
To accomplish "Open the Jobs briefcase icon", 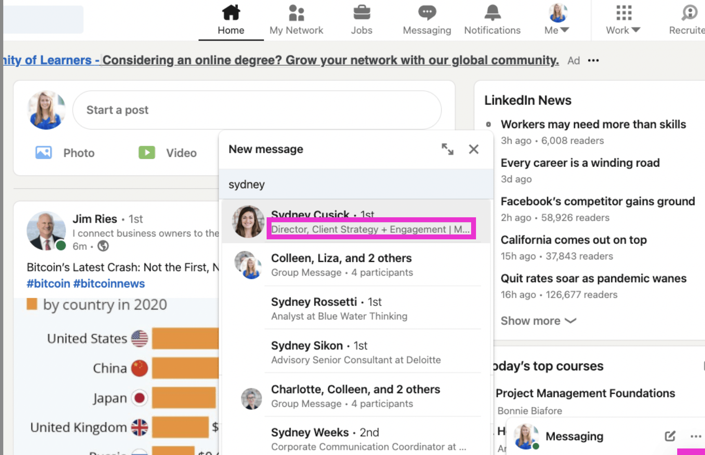I will (x=362, y=13).
